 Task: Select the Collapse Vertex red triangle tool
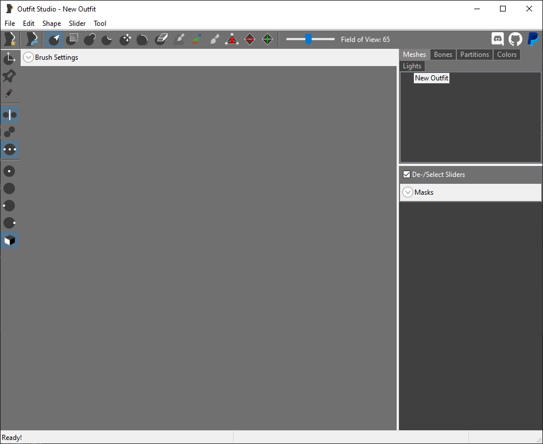[232, 39]
